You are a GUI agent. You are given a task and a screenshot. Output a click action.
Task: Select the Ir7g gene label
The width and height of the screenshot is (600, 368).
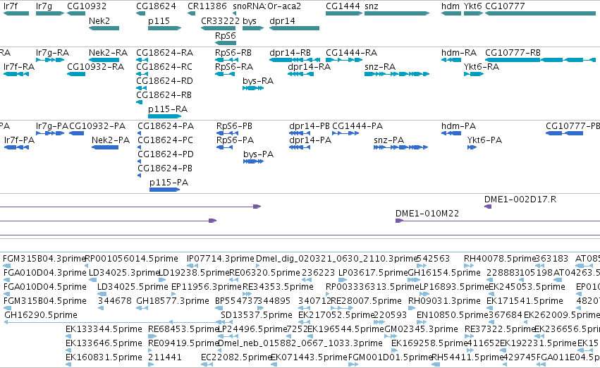pyautogui.click(x=44, y=6)
